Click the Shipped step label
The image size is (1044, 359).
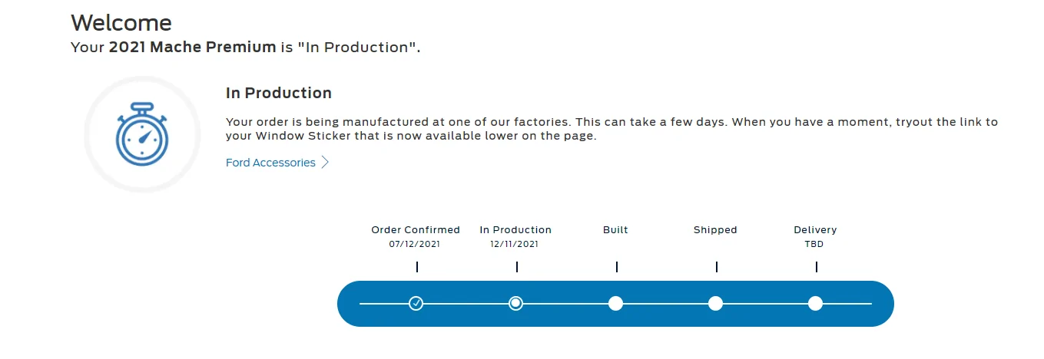point(715,229)
